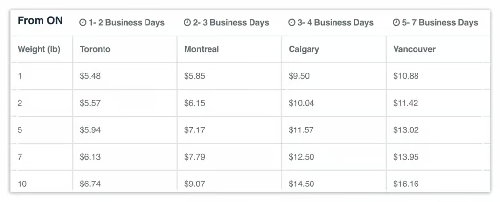Click the clock icon beside 1-2 Business Days
The width and height of the screenshot is (500, 202).
coord(83,23)
